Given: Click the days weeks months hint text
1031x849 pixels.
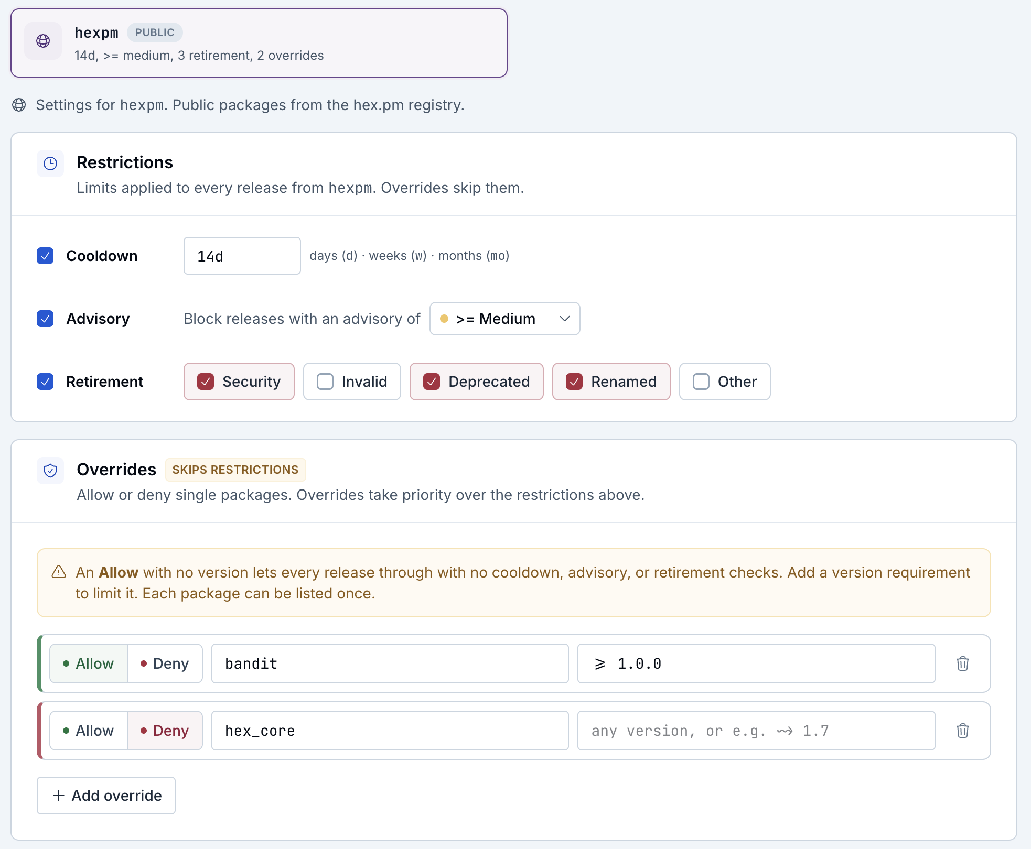Looking at the screenshot, I should 410,256.
